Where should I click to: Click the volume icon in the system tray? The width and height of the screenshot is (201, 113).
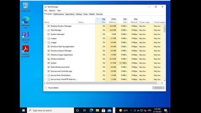click(x=145, y=110)
